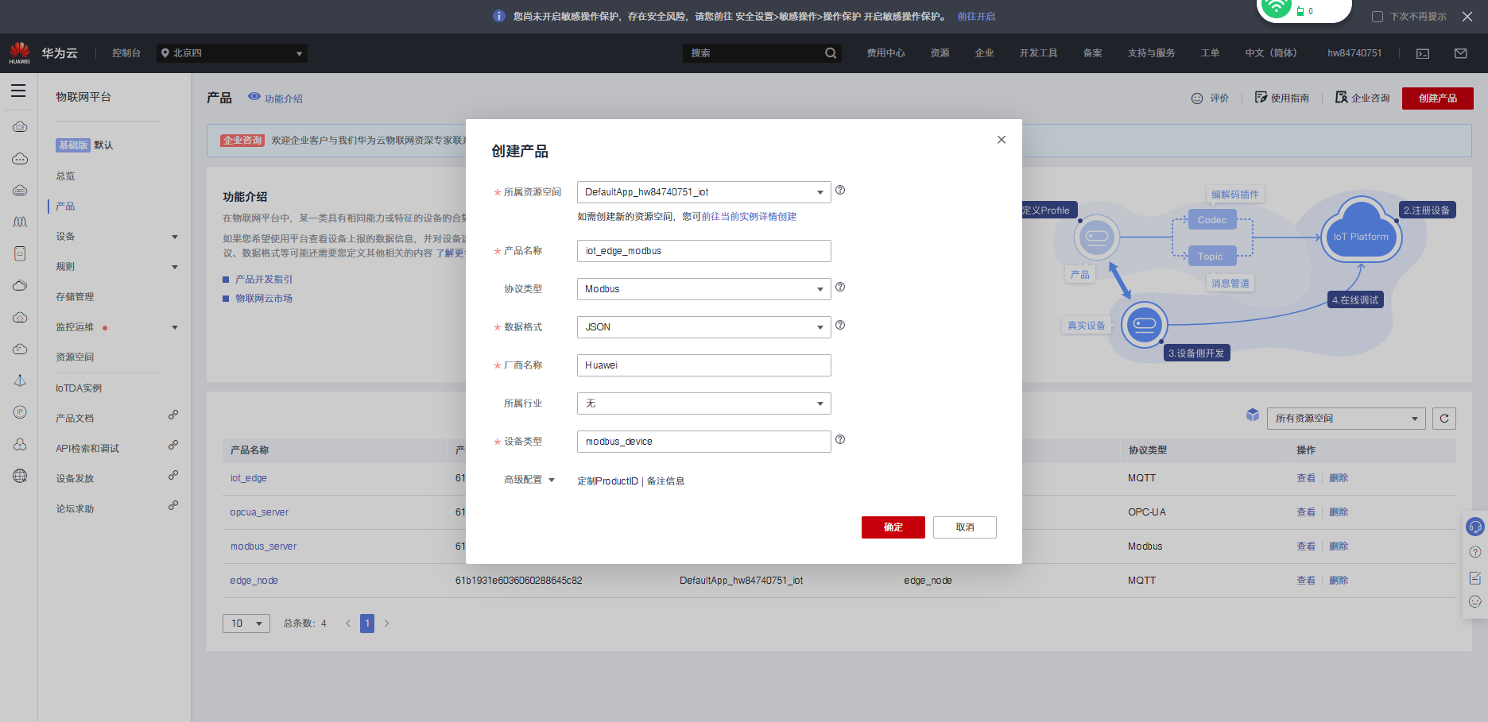
Task: Click the eye icon beside 功能介绍
Action: [254, 96]
